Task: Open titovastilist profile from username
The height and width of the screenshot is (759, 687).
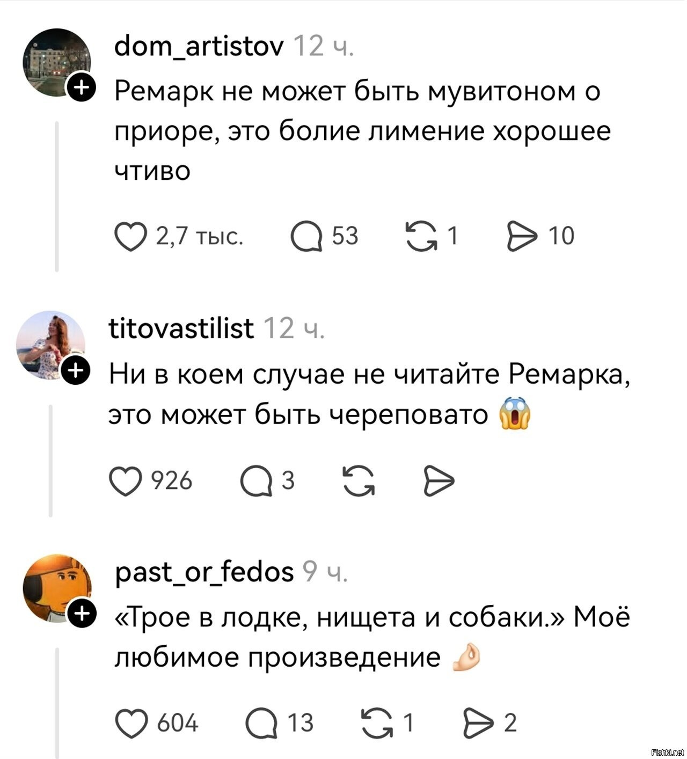Action: point(181,328)
